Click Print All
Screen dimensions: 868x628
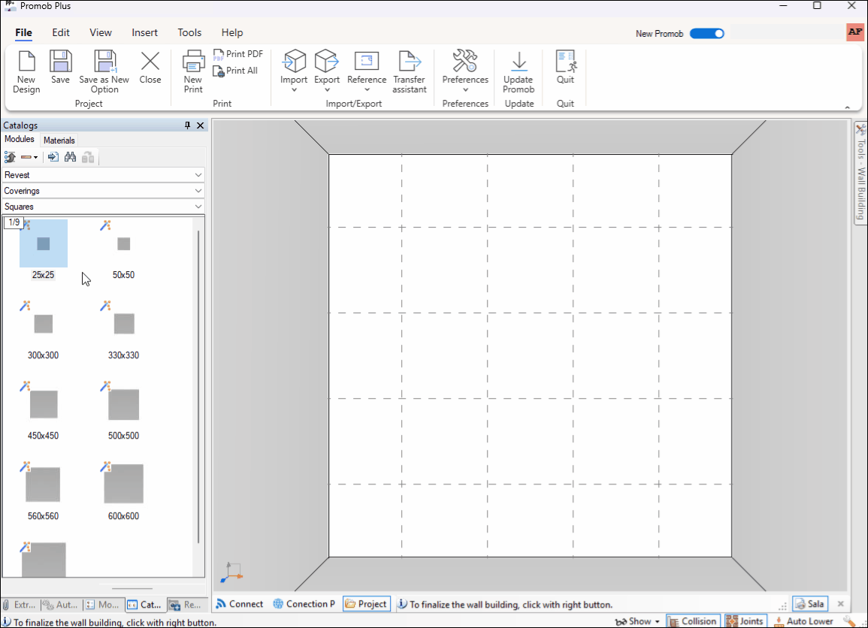[x=235, y=71]
